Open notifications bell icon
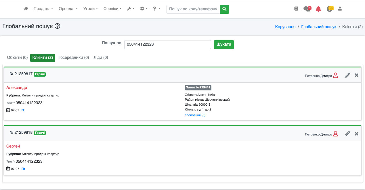The width and height of the screenshot is (365, 190). (x=318, y=9)
